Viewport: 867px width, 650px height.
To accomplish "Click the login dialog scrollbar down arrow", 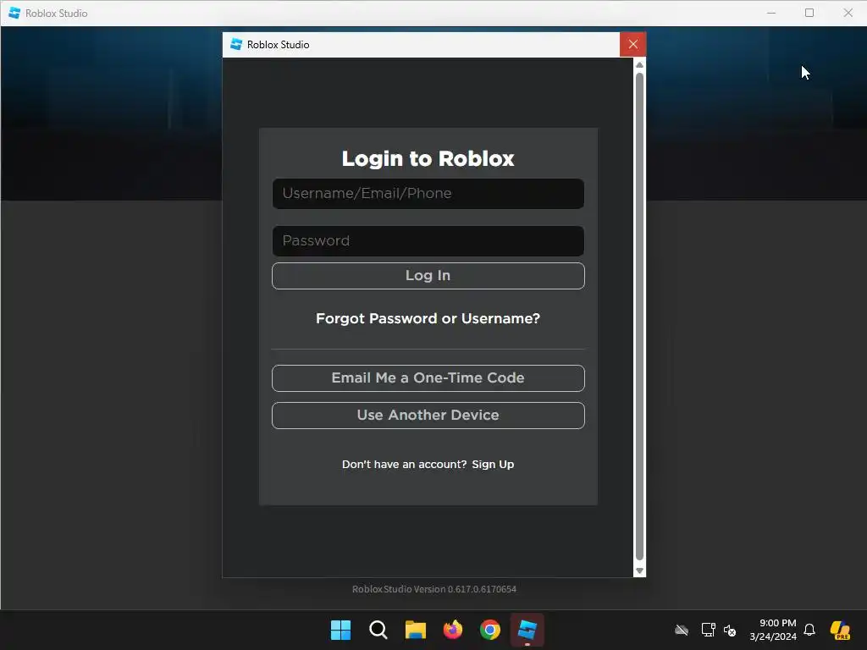I will [x=640, y=571].
